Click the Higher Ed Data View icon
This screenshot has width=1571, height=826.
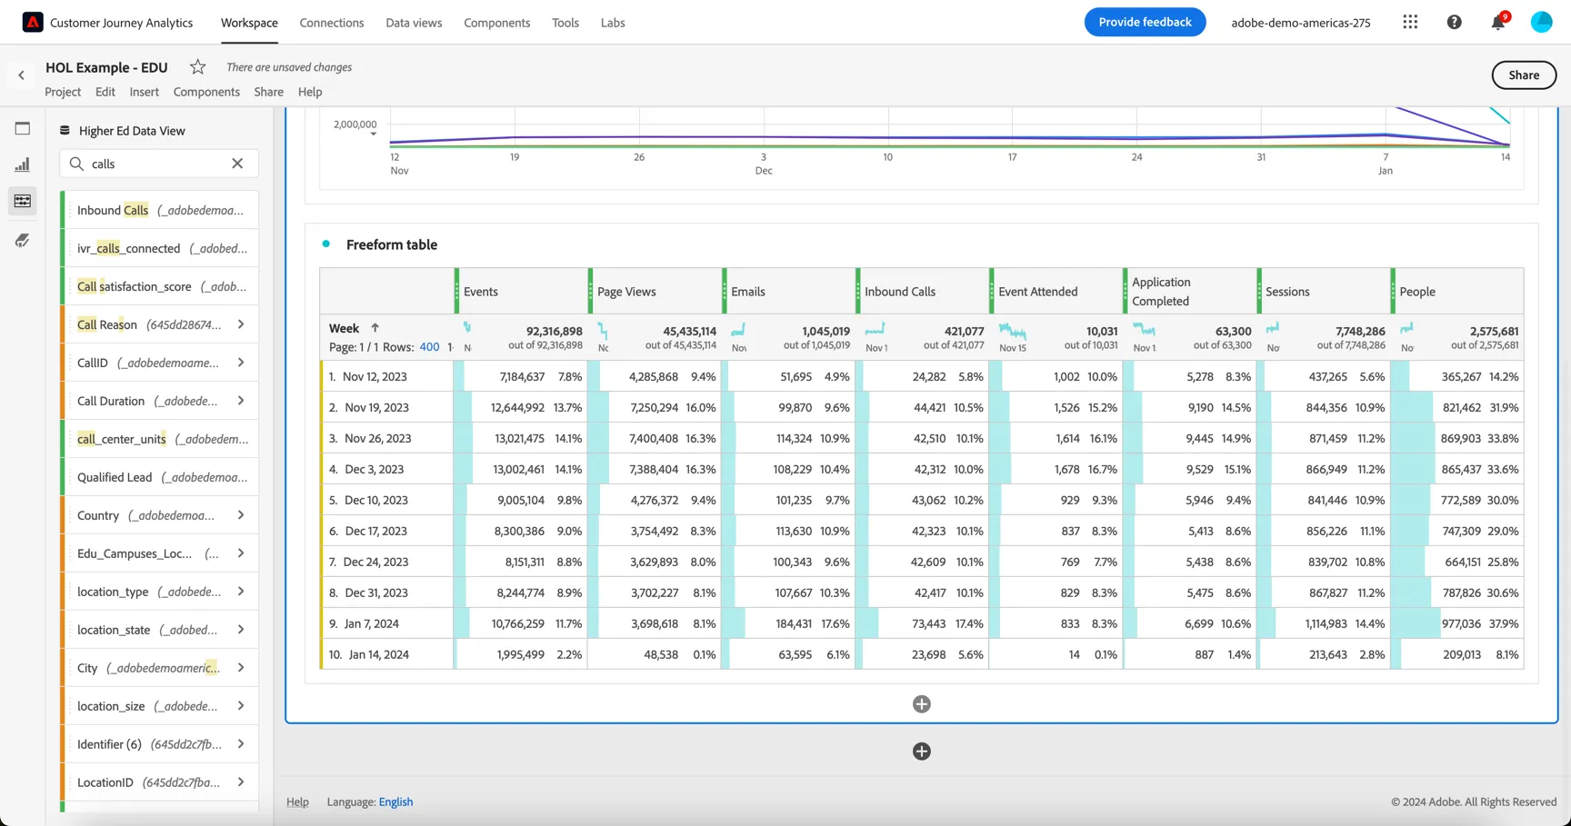point(65,130)
